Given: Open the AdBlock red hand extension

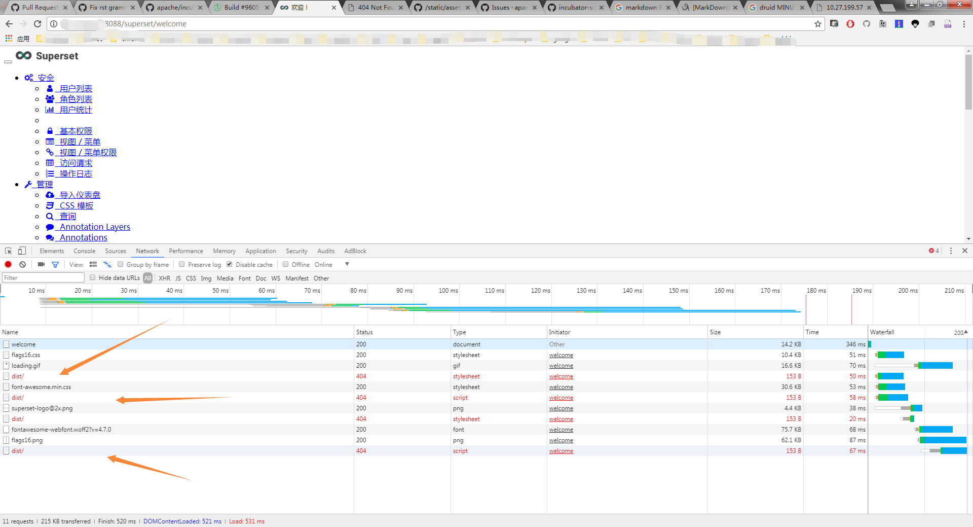Looking at the screenshot, I should click(850, 24).
